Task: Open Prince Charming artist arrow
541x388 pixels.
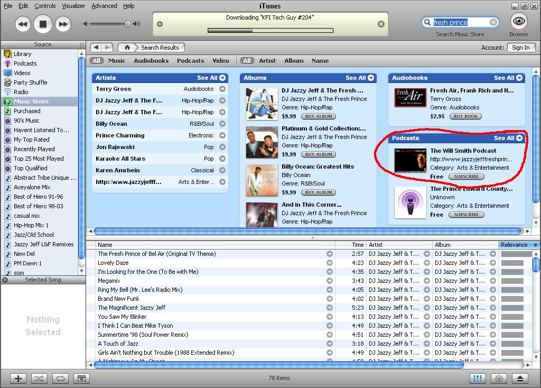Action: [222, 135]
